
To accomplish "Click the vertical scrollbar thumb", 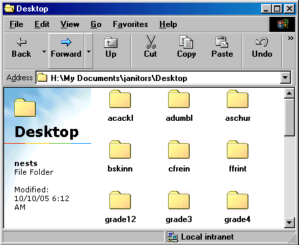I will pos(290,117).
